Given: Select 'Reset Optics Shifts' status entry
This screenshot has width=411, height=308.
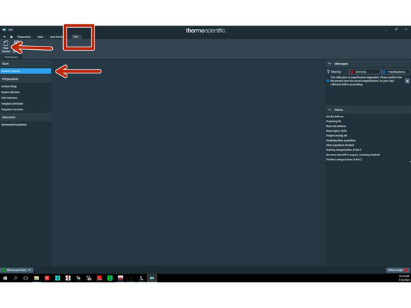Looking at the screenshot, I should tap(337, 130).
